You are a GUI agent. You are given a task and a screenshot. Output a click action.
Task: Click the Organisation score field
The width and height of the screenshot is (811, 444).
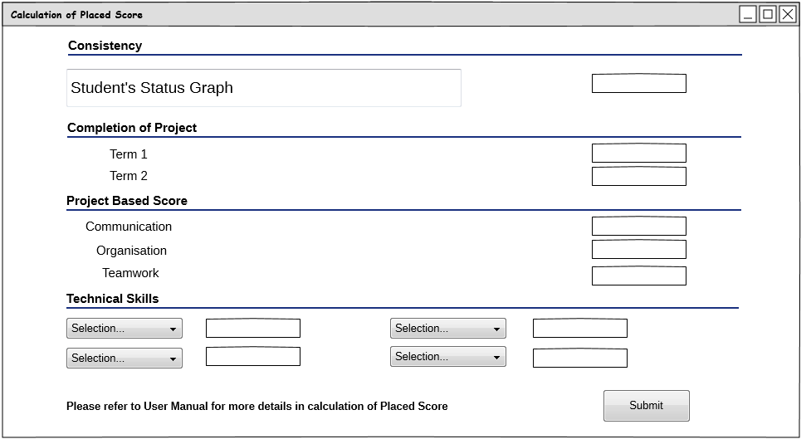(x=639, y=249)
